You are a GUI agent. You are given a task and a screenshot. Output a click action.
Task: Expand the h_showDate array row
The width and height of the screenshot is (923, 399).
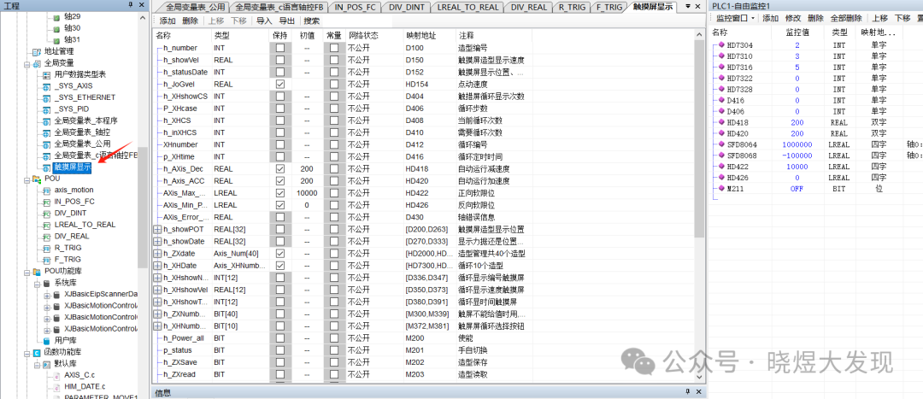(x=157, y=242)
